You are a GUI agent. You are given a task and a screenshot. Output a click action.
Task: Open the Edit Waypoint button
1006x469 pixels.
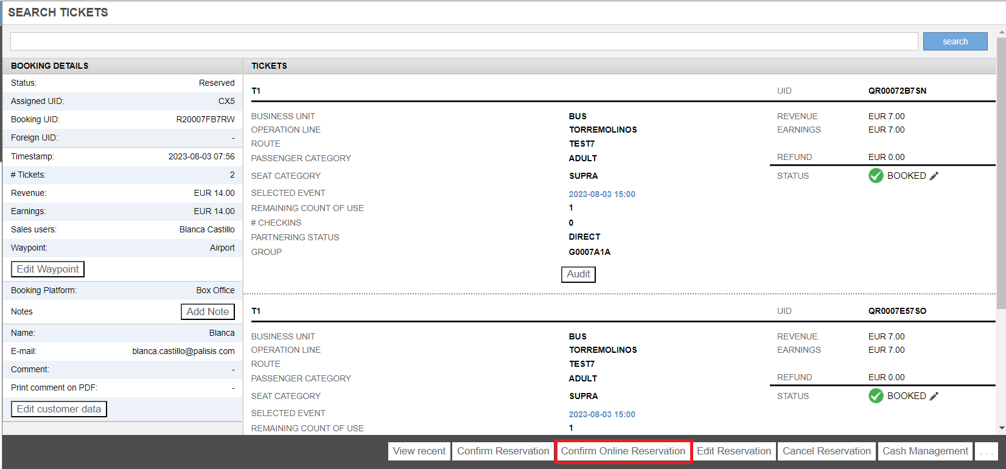point(47,269)
